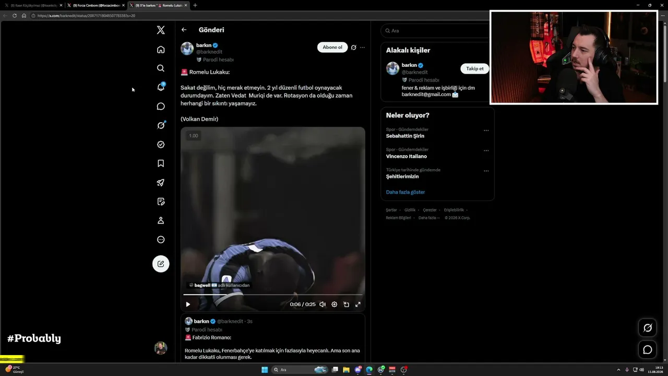This screenshot has width=668, height=376.
Task: Open Grok icon in sidebar
Action: 161,125
